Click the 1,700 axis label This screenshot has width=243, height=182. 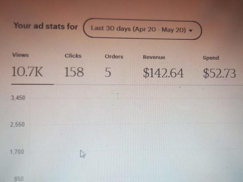17,152
